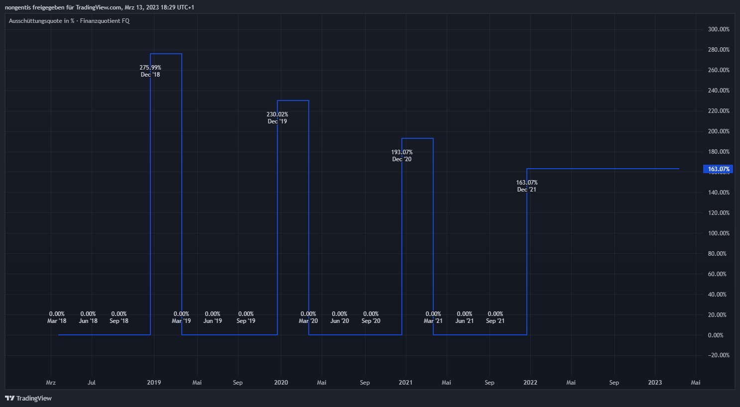Select the 2022 time axis label
The width and height of the screenshot is (740, 407).
click(x=530, y=383)
